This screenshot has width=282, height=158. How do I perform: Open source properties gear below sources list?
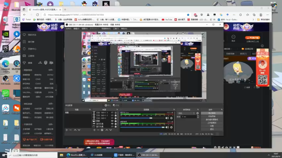(102, 130)
